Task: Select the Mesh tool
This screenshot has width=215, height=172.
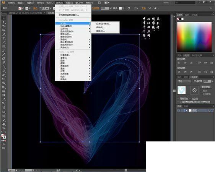Action: tap(3, 91)
